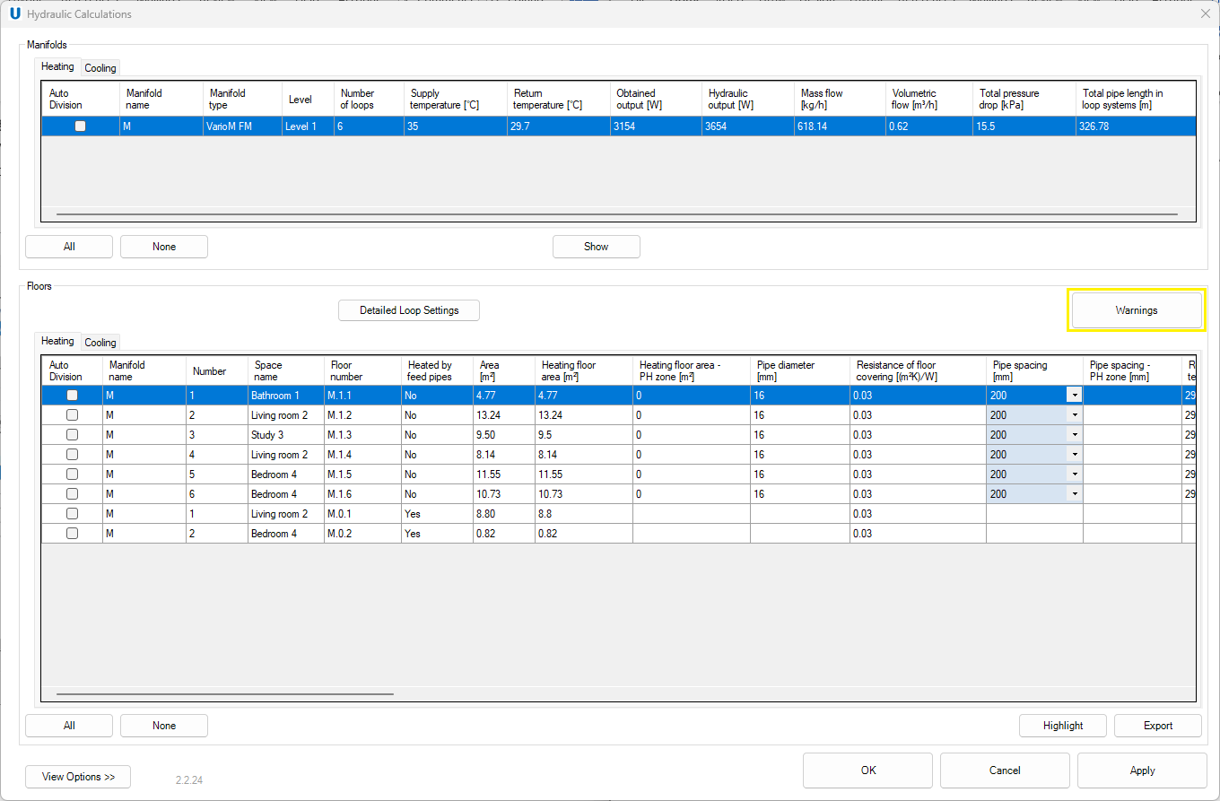The image size is (1220, 801).
Task: Expand View Options
Action: (78, 777)
